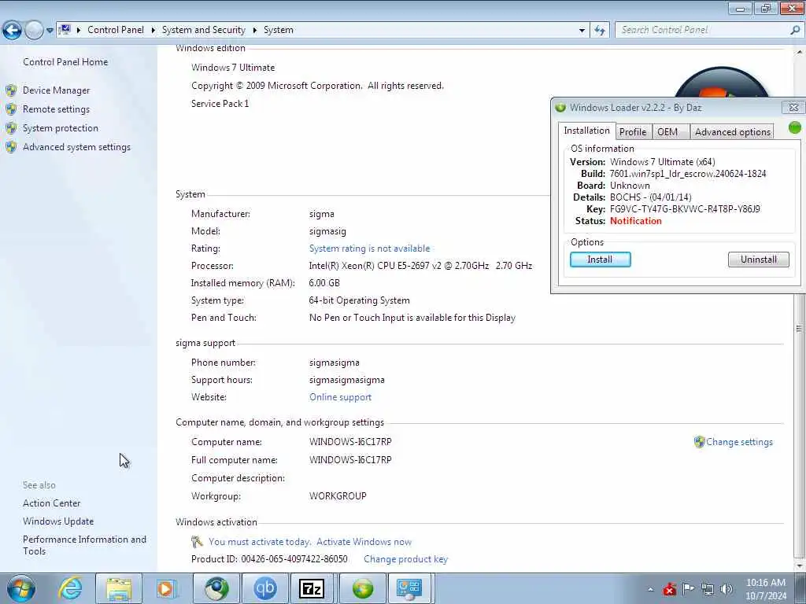Click the volume speaker tray icon
The width and height of the screenshot is (806, 604).
[x=727, y=589]
